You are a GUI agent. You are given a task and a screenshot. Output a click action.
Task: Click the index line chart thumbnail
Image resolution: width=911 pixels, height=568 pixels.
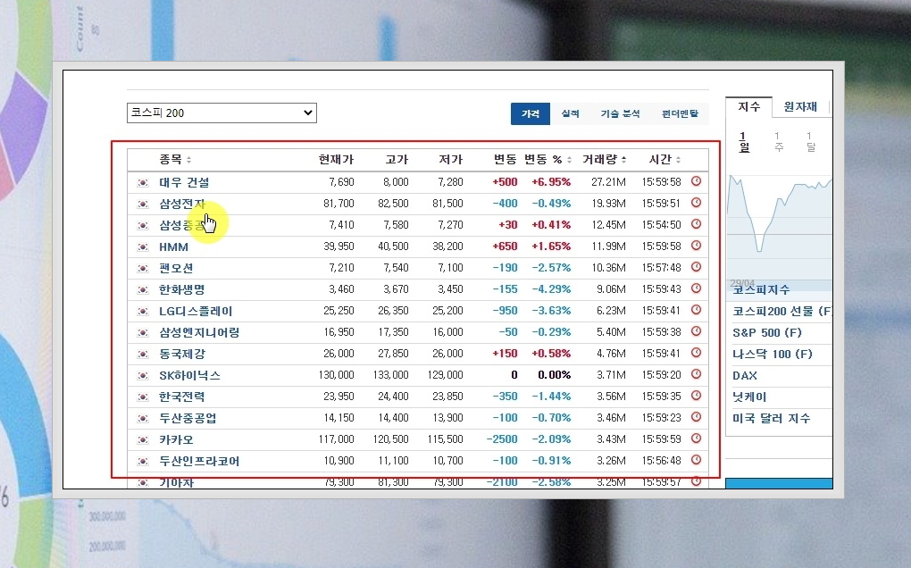tap(779, 227)
